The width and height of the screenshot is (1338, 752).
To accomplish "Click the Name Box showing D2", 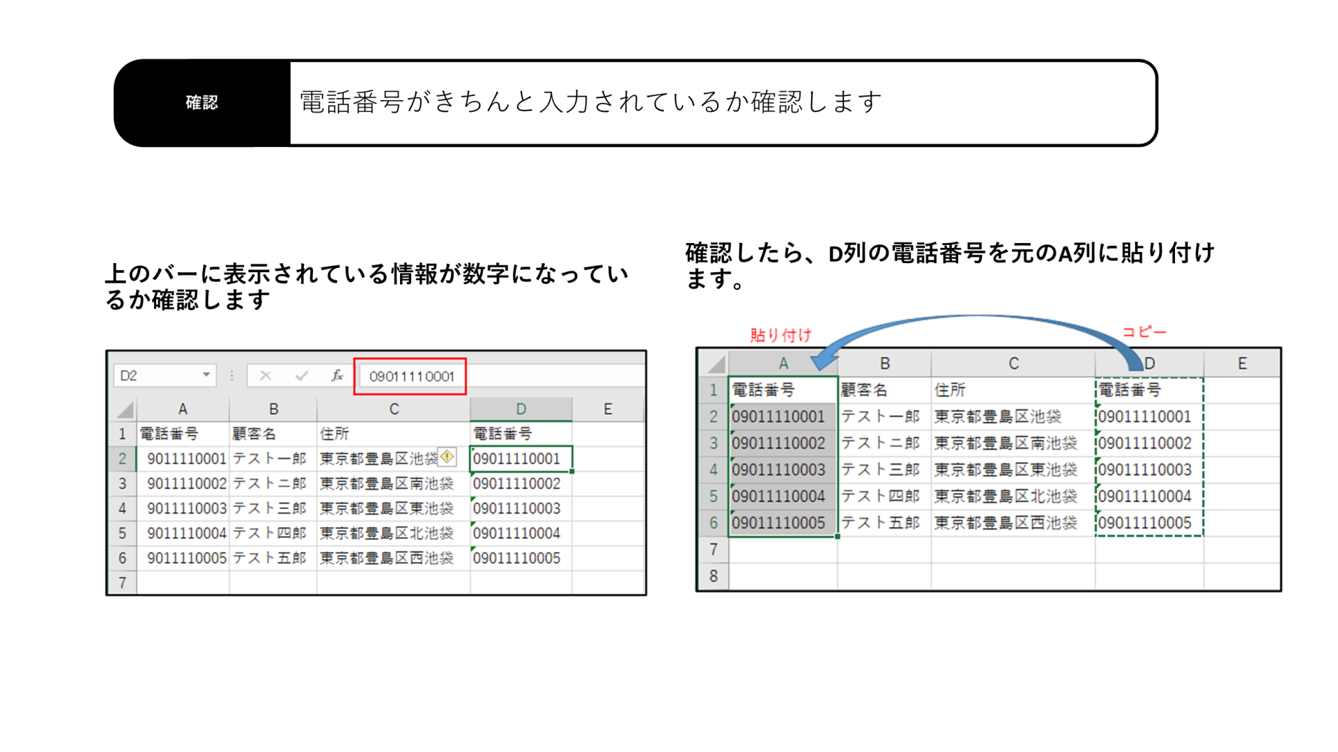I will point(164,376).
